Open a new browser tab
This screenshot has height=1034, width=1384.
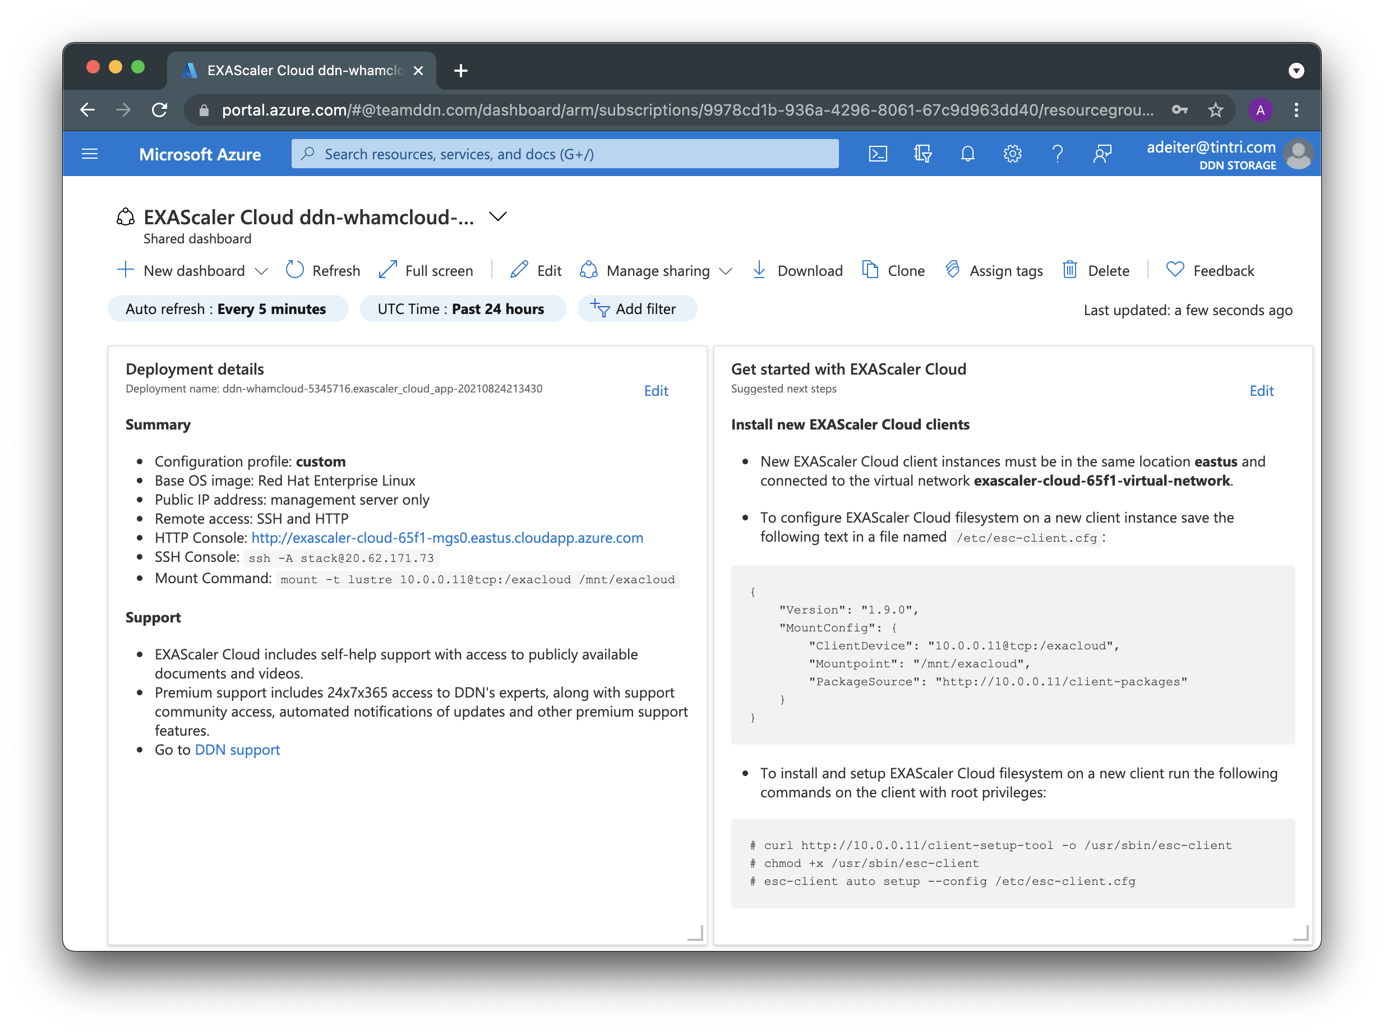[460, 71]
